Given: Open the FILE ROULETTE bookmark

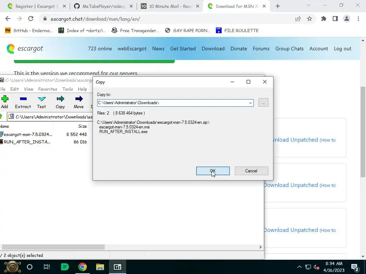Looking at the screenshot, I should pyautogui.click(x=237, y=31).
